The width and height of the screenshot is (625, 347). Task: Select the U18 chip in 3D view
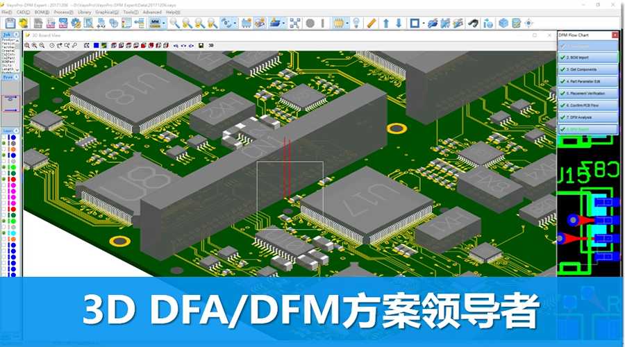click(x=135, y=94)
